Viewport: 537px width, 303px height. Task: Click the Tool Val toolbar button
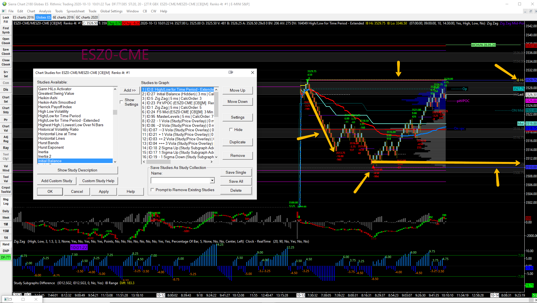tap(6, 179)
